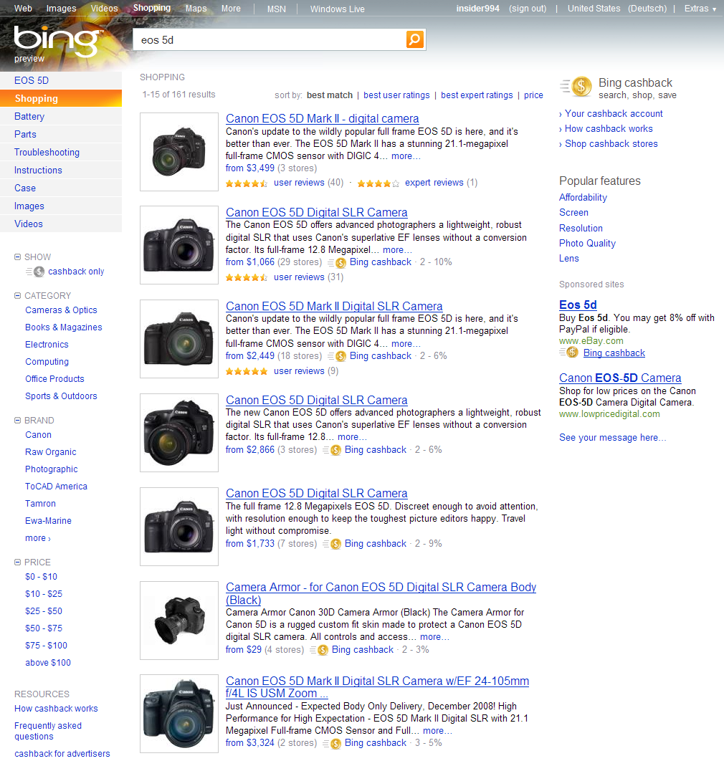
Task: Collapse the PRICE filter section
Action: pyautogui.click(x=18, y=562)
